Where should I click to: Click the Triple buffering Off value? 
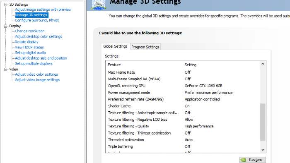(188, 146)
